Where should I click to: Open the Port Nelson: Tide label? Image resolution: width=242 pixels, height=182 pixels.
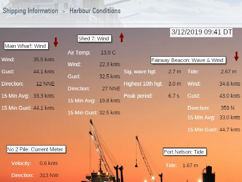(x=185, y=152)
